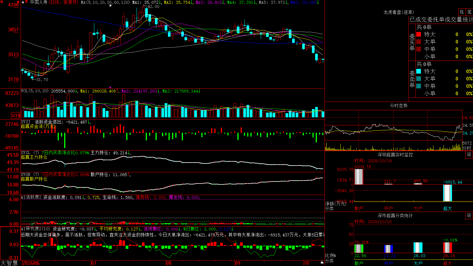Viewport: 473px width, 266px height.
Task: Click the 分时走势 panel title
Action: click(x=399, y=106)
